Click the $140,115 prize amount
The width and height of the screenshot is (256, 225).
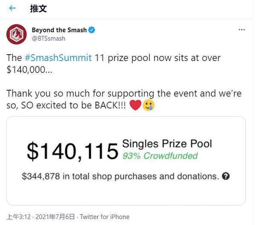click(72, 150)
